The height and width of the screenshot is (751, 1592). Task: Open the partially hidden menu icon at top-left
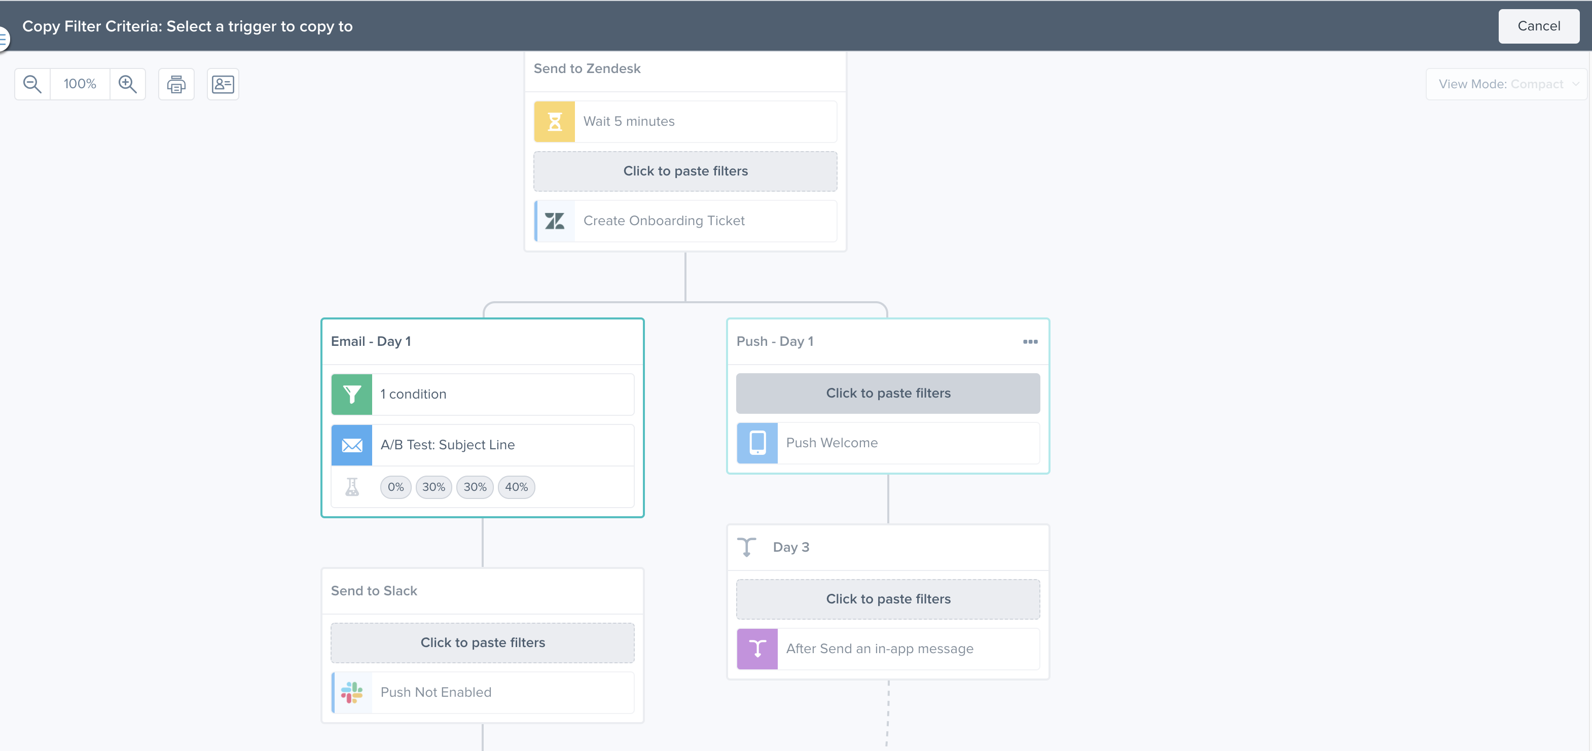pos(4,39)
